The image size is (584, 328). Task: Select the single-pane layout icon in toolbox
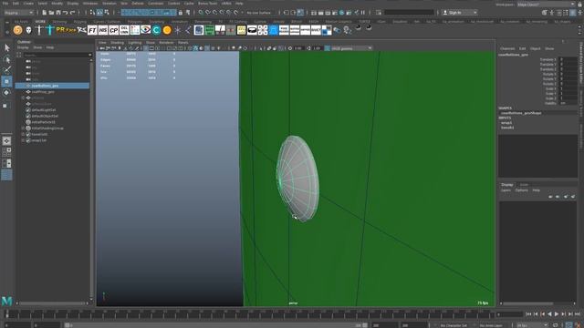6,141
